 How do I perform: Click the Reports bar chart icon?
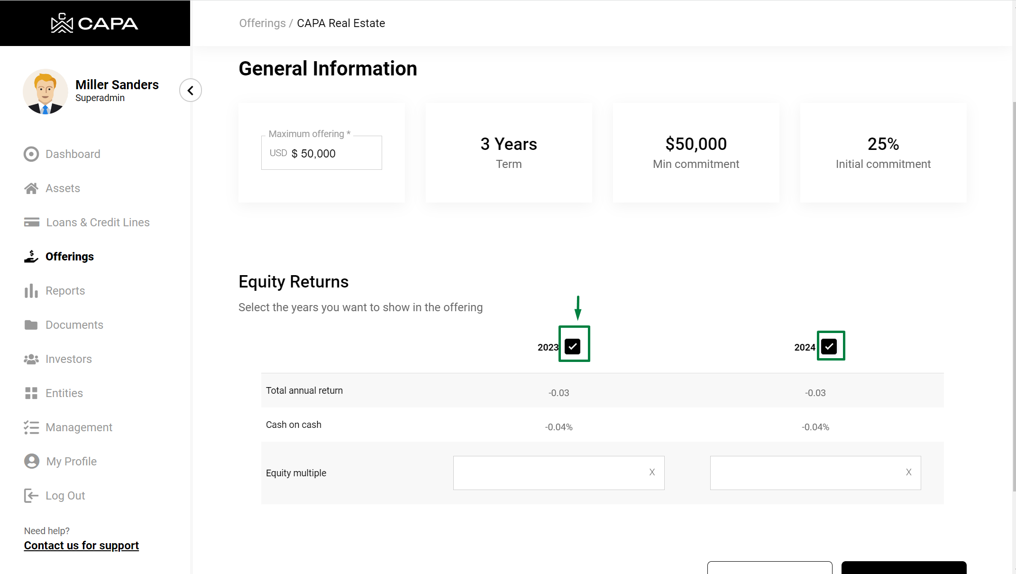[31, 291]
